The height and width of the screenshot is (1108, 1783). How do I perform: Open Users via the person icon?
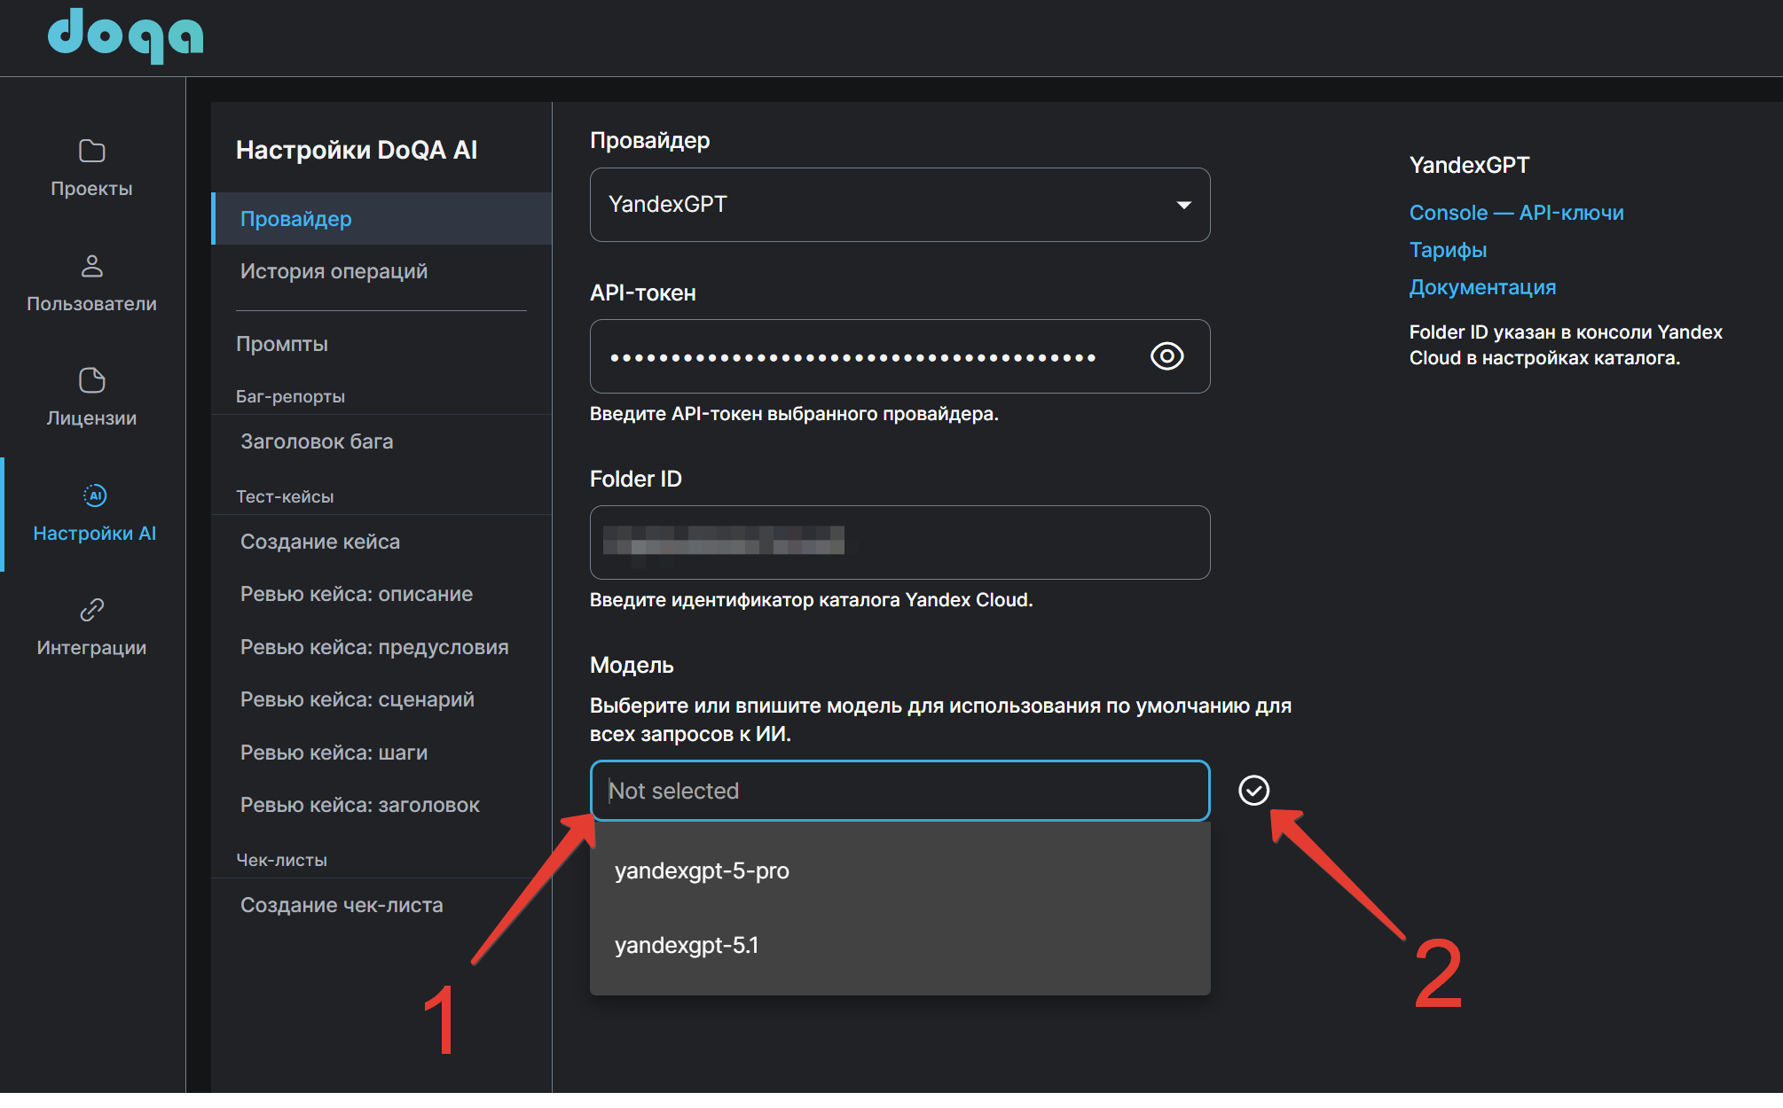coord(92,265)
